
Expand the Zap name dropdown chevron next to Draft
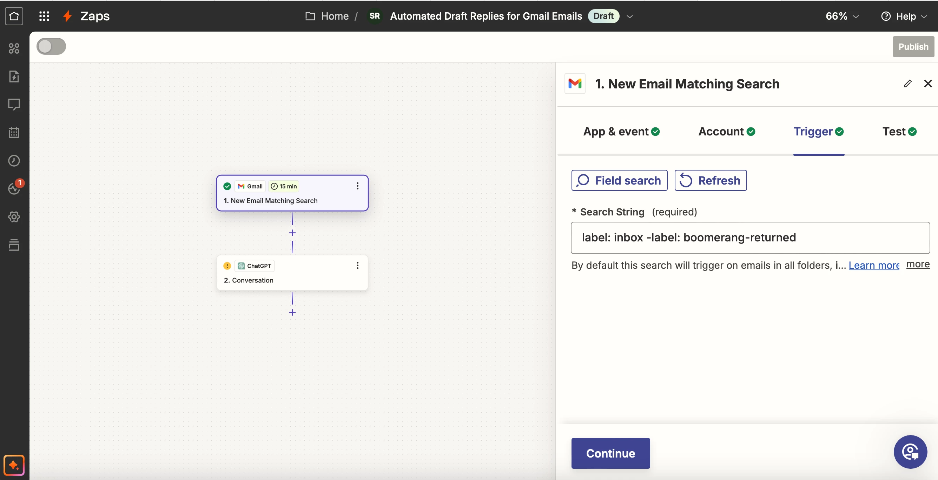629,16
